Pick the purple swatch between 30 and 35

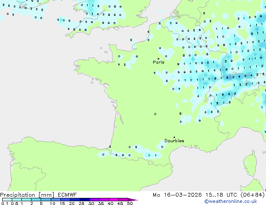[94, 200]
